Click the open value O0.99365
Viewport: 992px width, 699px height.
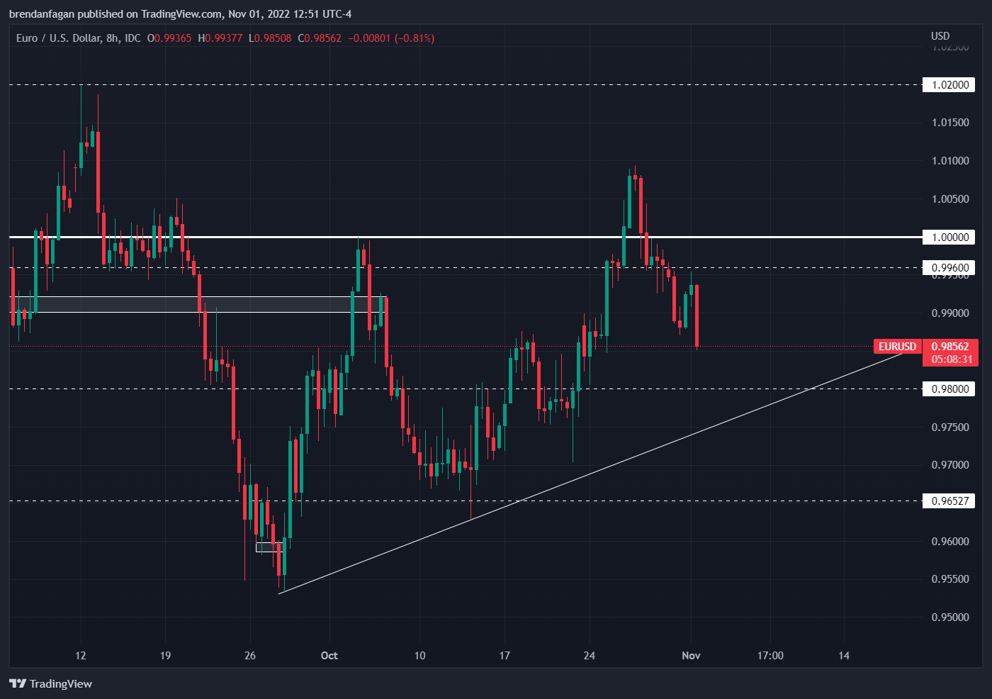click(x=169, y=38)
